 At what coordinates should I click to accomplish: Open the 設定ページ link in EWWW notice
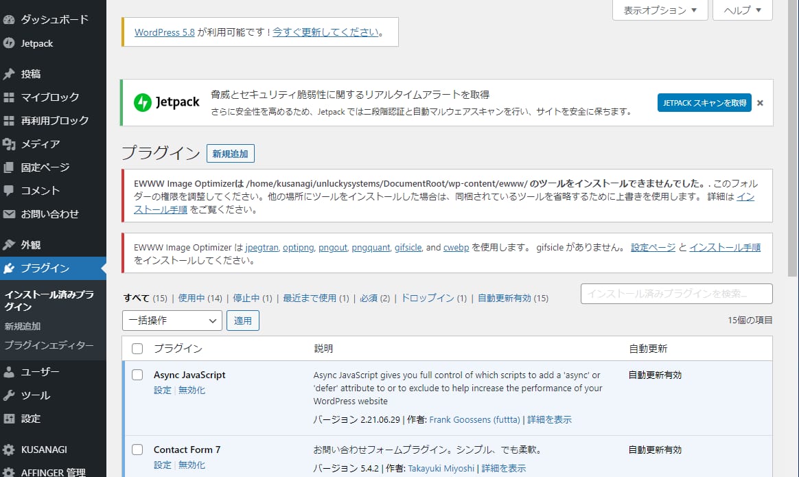pyautogui.click(x=653, y=248)
